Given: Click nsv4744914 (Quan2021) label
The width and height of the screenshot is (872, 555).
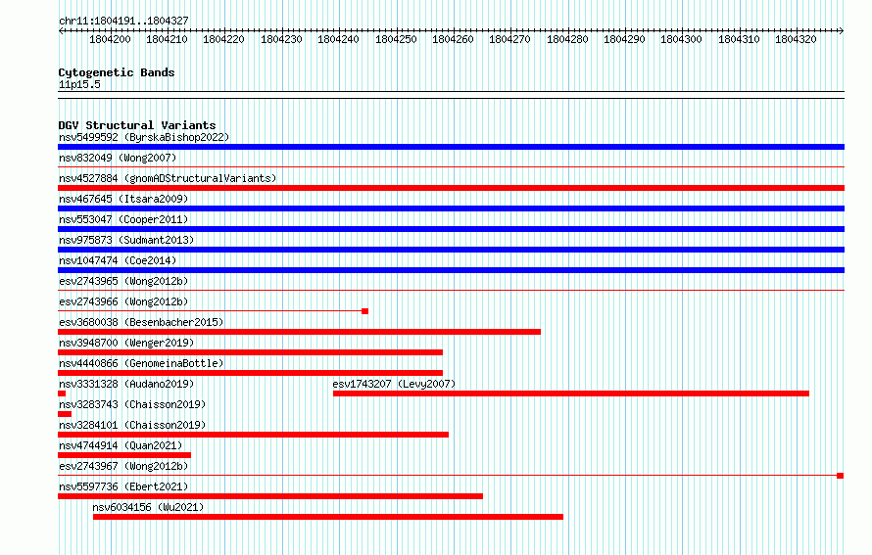Looking at the screenshot, I should click(x=121, y=445).
